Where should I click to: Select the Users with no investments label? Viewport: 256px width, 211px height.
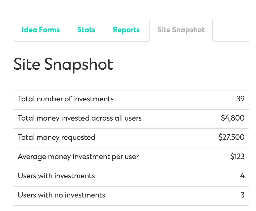click(x=61, y=195)
